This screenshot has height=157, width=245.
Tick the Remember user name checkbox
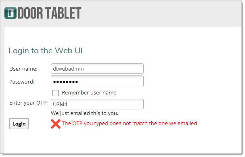click(55, 93)
